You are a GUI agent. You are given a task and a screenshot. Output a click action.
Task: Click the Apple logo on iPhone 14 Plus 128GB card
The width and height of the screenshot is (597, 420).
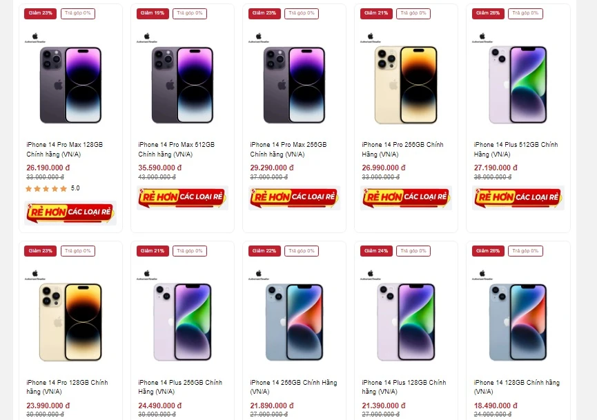(x=370, y=273)
